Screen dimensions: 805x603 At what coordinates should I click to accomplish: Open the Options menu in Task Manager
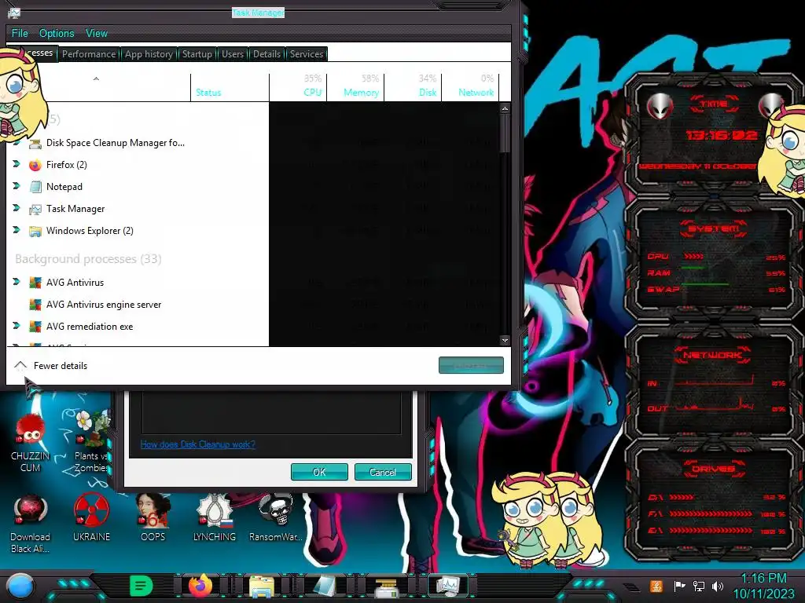click(x=57, y=33)
